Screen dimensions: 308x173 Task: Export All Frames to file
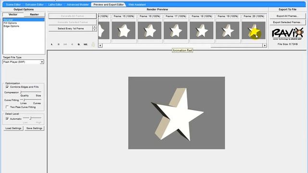pyautogui.click(x=287, y=16)
